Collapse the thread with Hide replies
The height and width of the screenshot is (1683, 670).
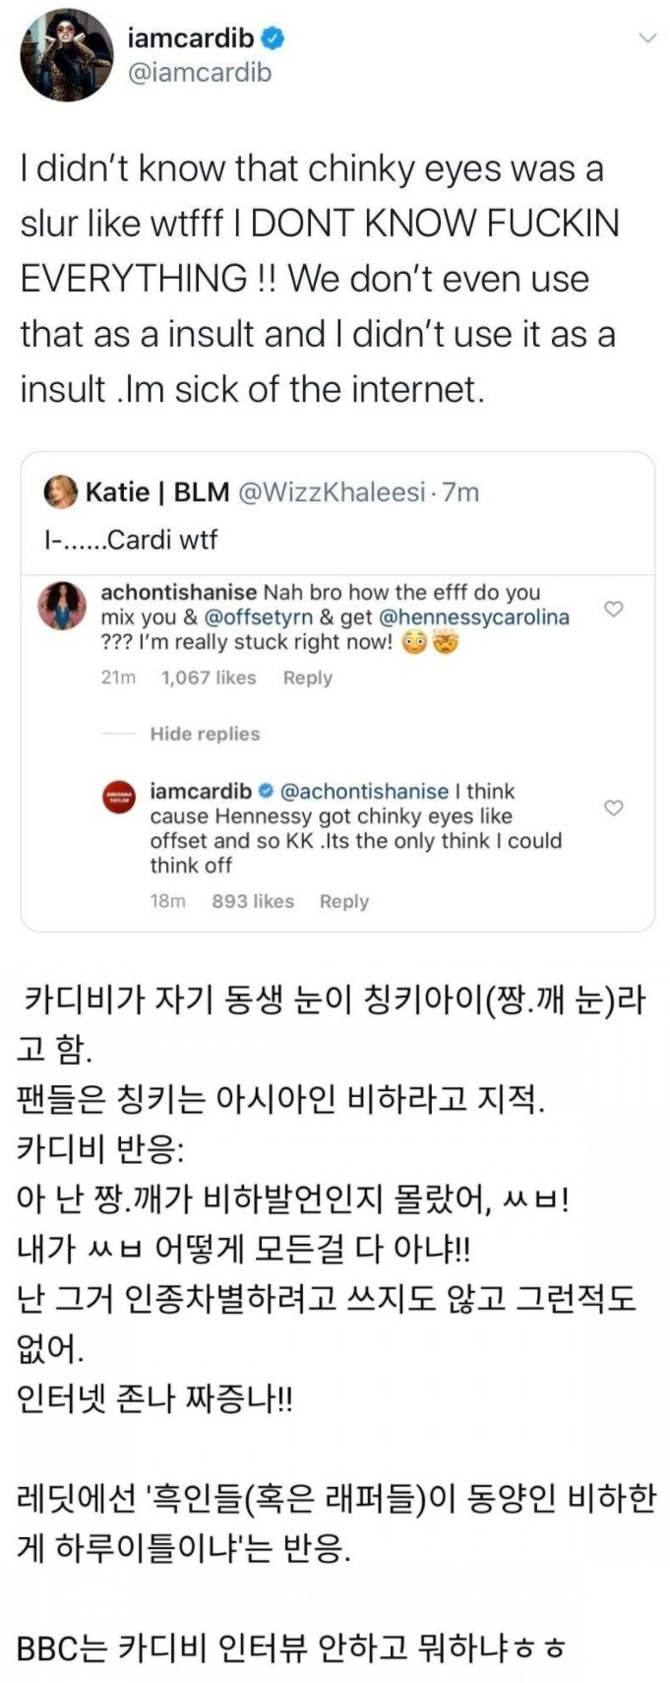pos(205,734)
